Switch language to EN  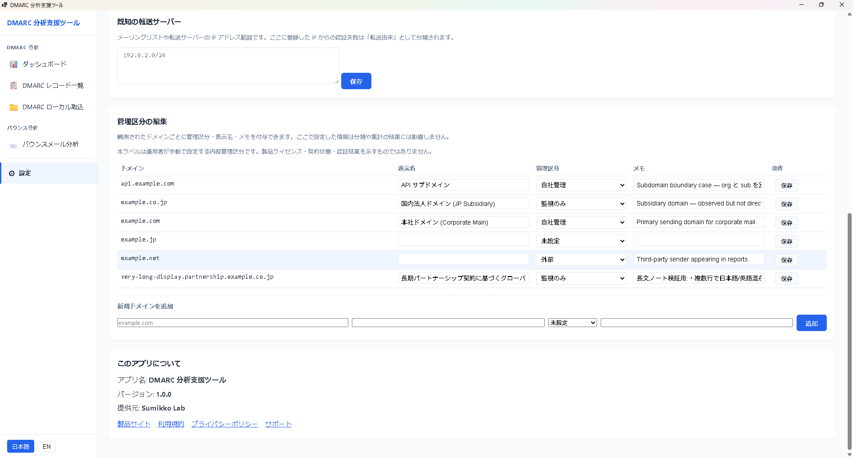[x=47, y=446]
